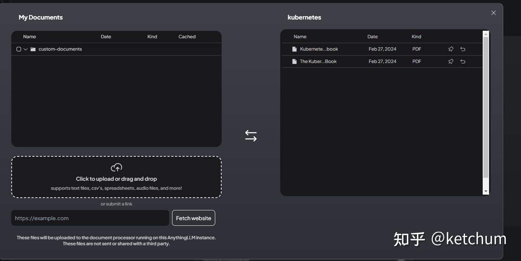521x261 pixels.
Task: Select the custom-documents folder row
Action: pyautogui.click(x=116, y=49)
